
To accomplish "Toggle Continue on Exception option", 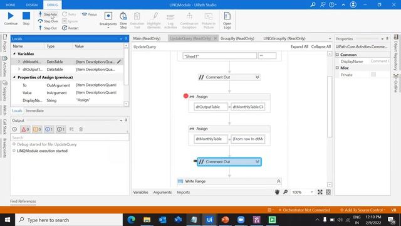I will pyautogui.click(x=189, y=20).
